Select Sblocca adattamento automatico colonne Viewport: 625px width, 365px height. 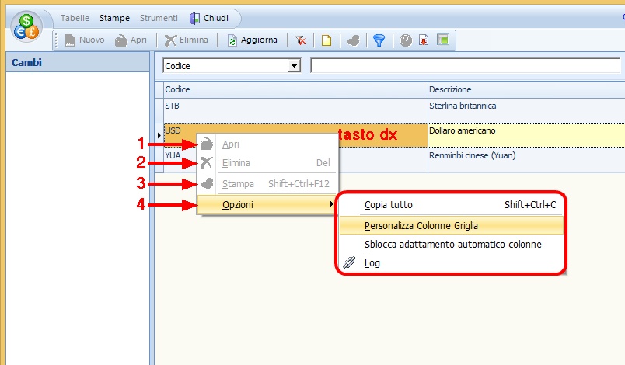click(x=451, y=244)
